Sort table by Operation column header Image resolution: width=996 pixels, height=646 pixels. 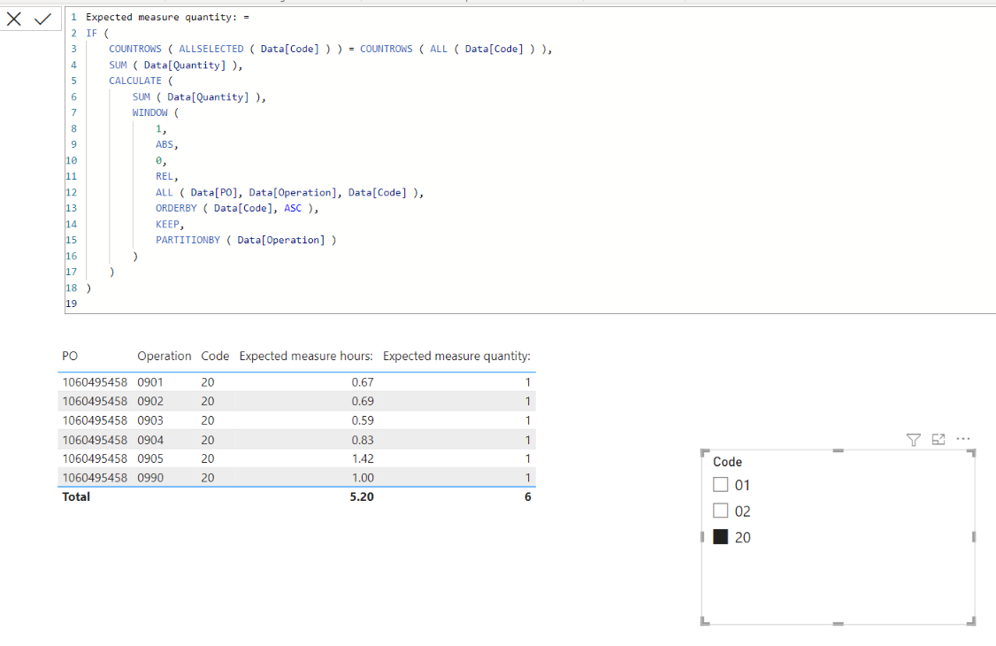(164, 356)
